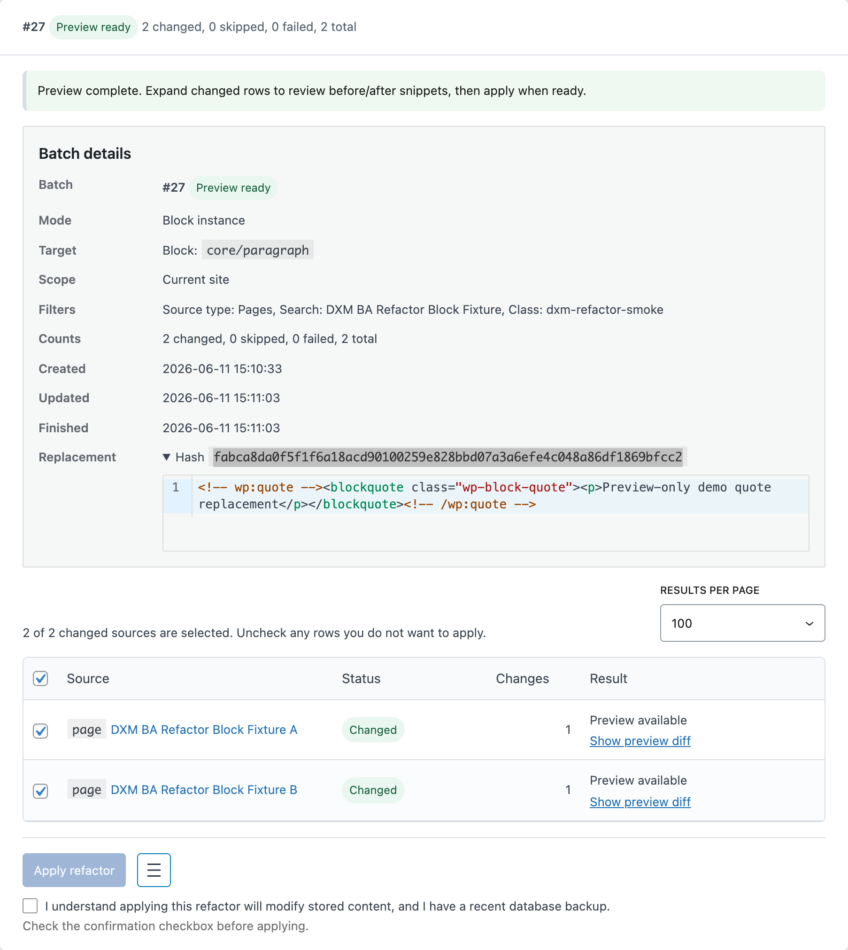
Task: Uncheck the Fixture A row checkbox
Action: click(x=41, y=731)
